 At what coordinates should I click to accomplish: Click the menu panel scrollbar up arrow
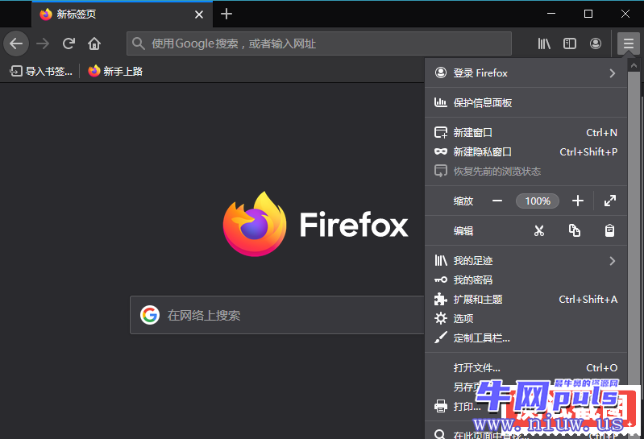634,65
